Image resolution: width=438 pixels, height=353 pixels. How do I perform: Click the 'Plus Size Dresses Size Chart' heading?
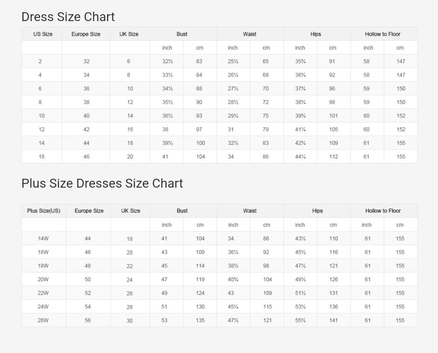102,184
